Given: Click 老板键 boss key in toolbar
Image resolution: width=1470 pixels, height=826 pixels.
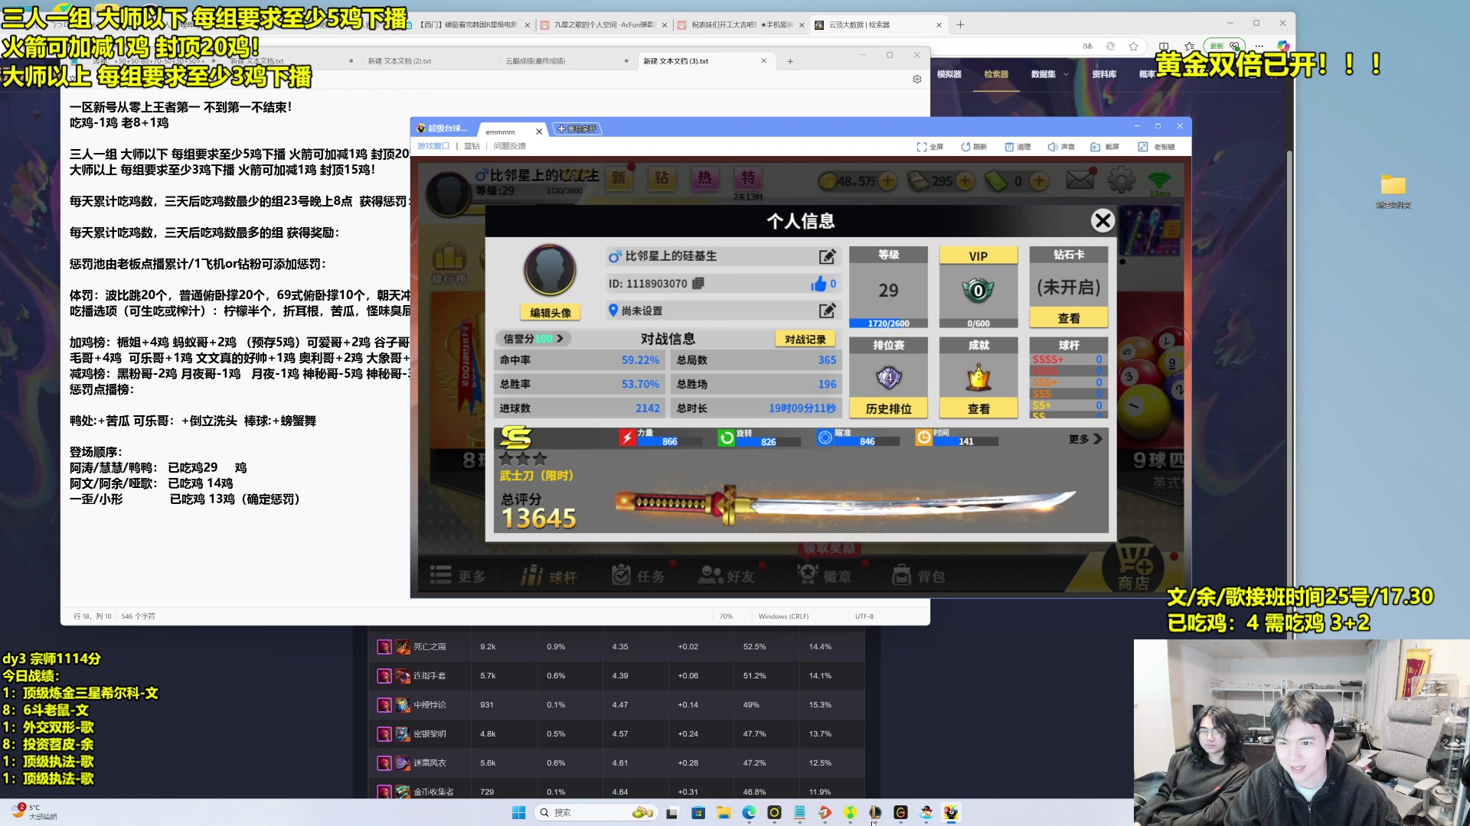Looking at the screenshot, I should 1156,147.
